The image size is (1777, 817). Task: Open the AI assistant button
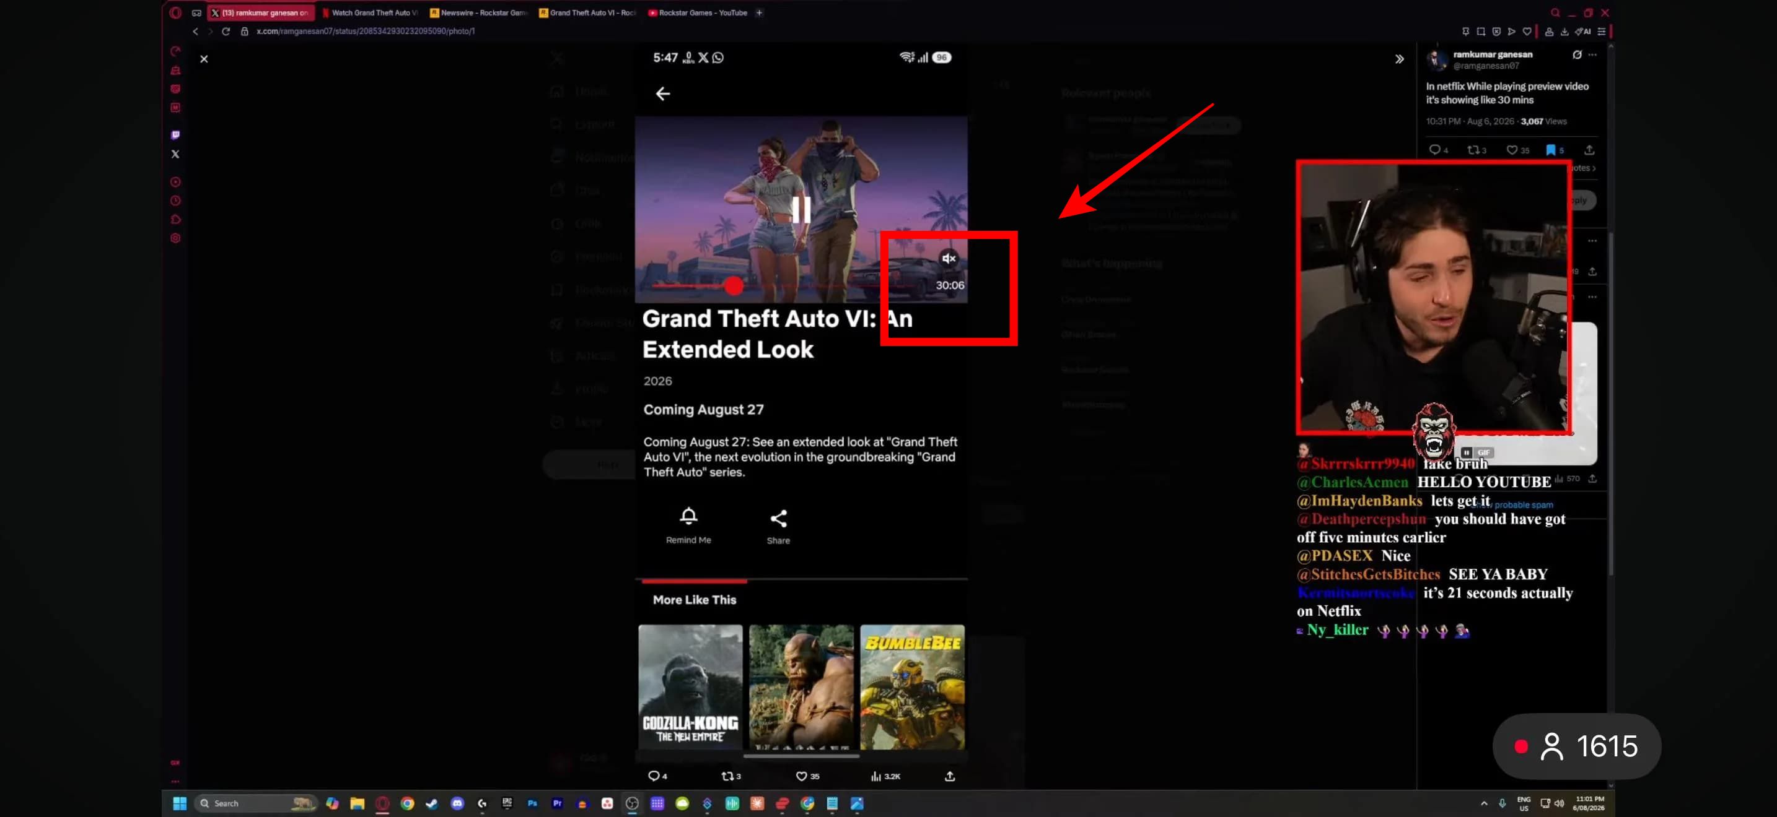coord(1582,31)
